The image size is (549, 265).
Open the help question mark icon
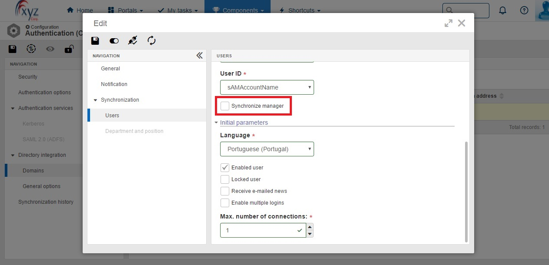pos(524,10)
